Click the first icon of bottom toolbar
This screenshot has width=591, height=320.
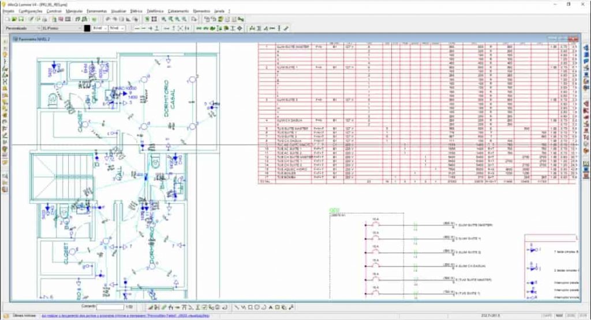(x=150, y=307)
